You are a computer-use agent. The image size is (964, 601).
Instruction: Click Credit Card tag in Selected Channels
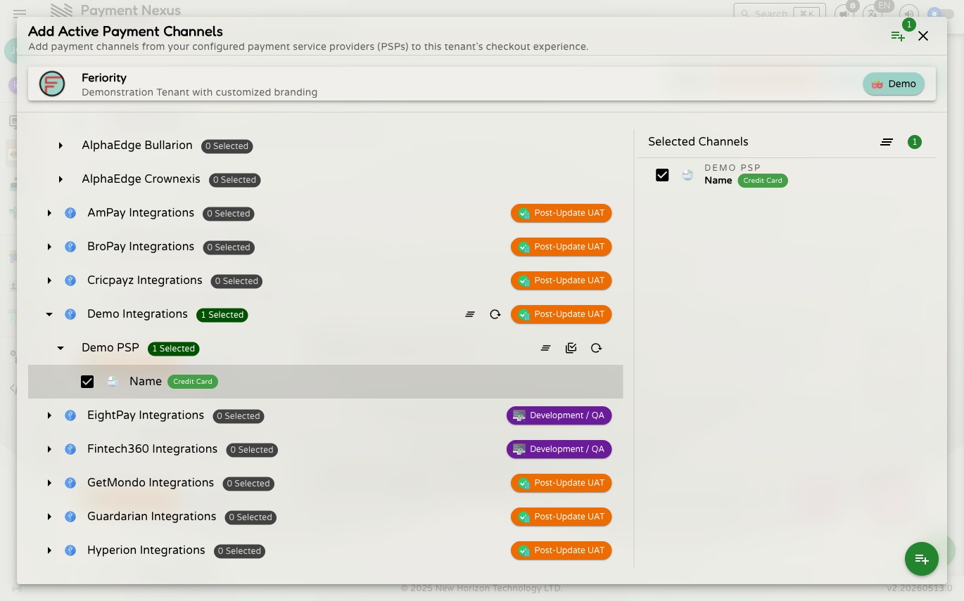(763, 181)
